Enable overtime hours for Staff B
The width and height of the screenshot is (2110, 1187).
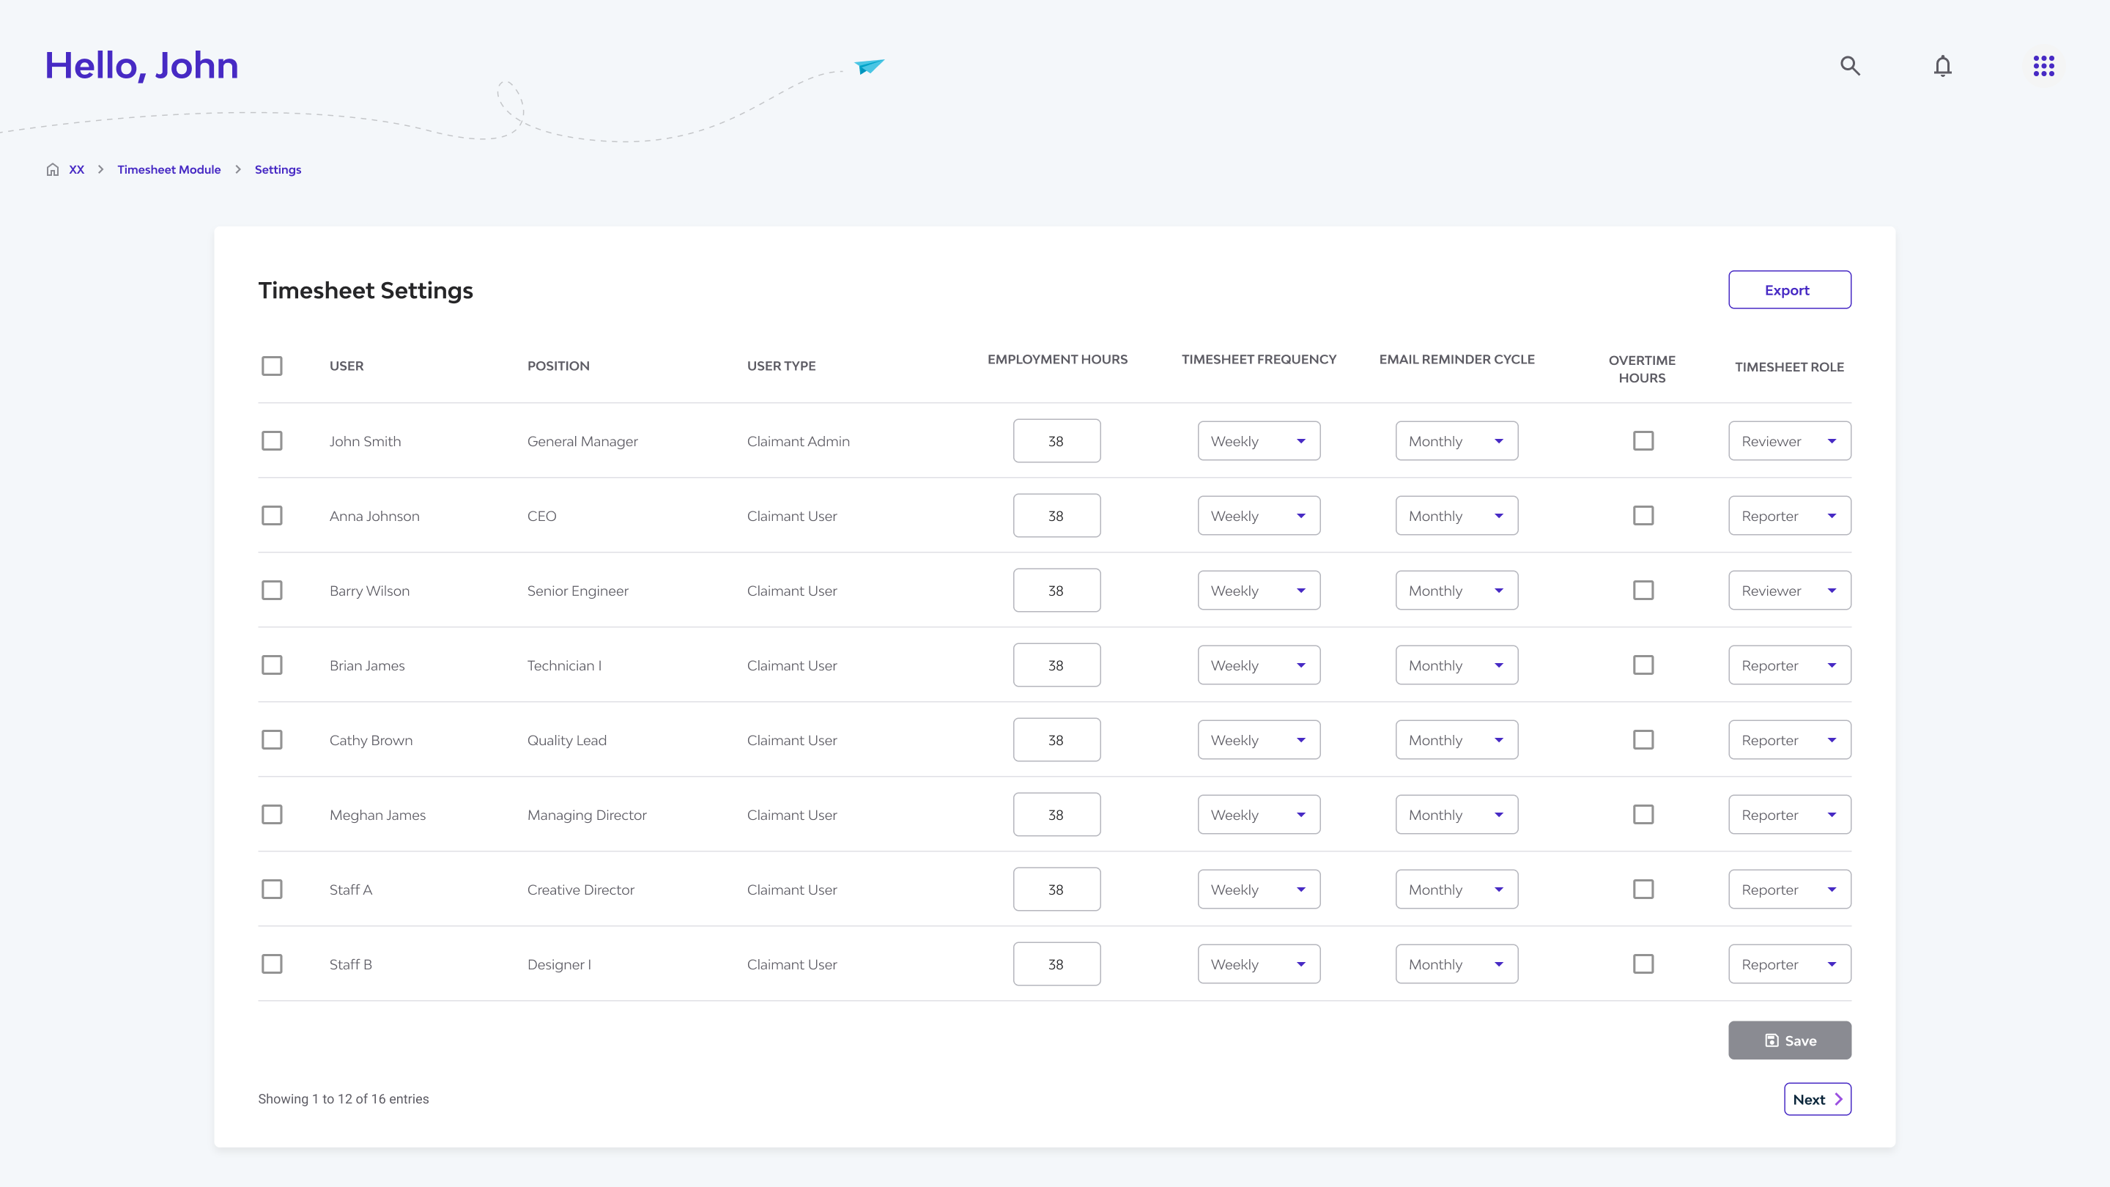[x=1643, y=964]
